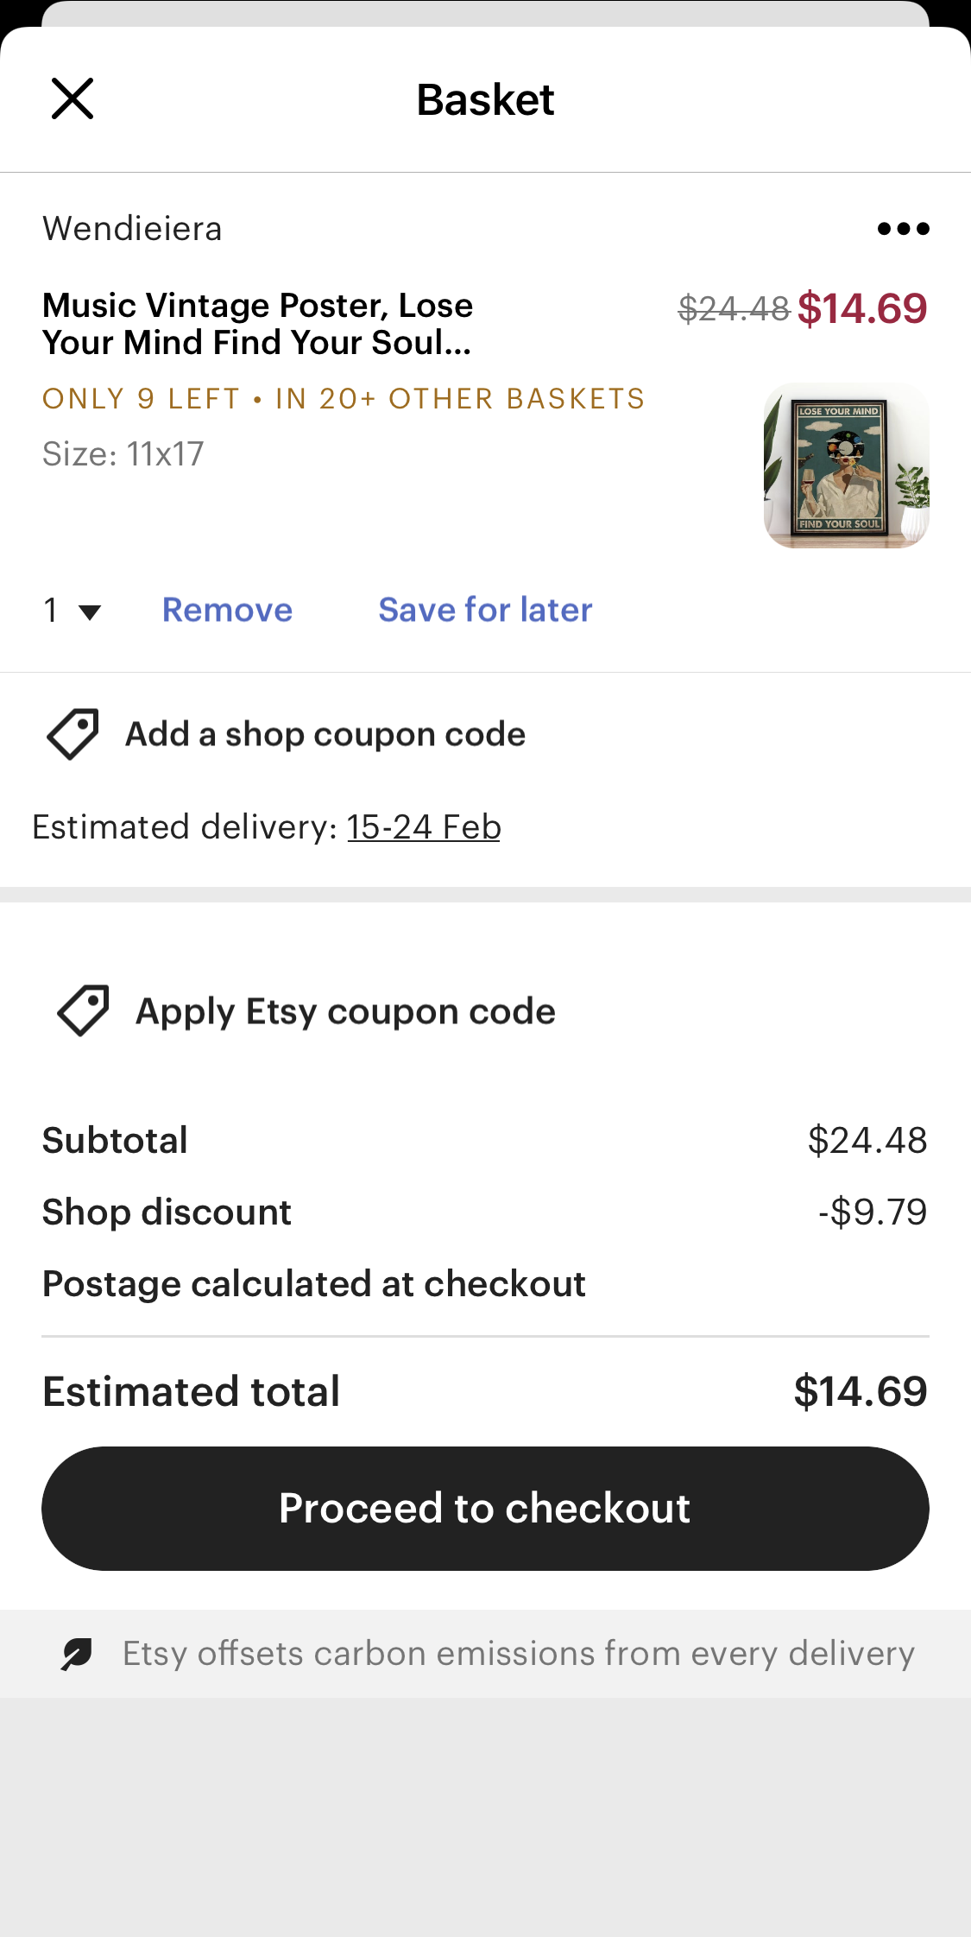Viewport: 971px width, 1937px height.
Task: Open the 15-24 Feb delivery details
Action: click(423, 826)
